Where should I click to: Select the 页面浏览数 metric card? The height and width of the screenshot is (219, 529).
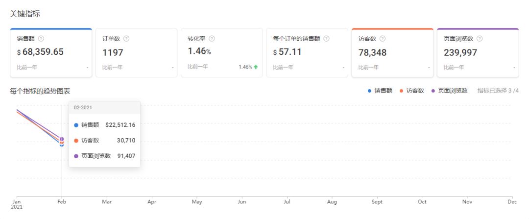point(478,53)
